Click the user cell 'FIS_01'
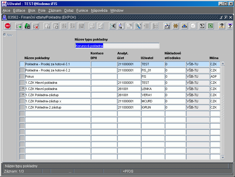Screen dimensions: 235x177 pos(153,70)
